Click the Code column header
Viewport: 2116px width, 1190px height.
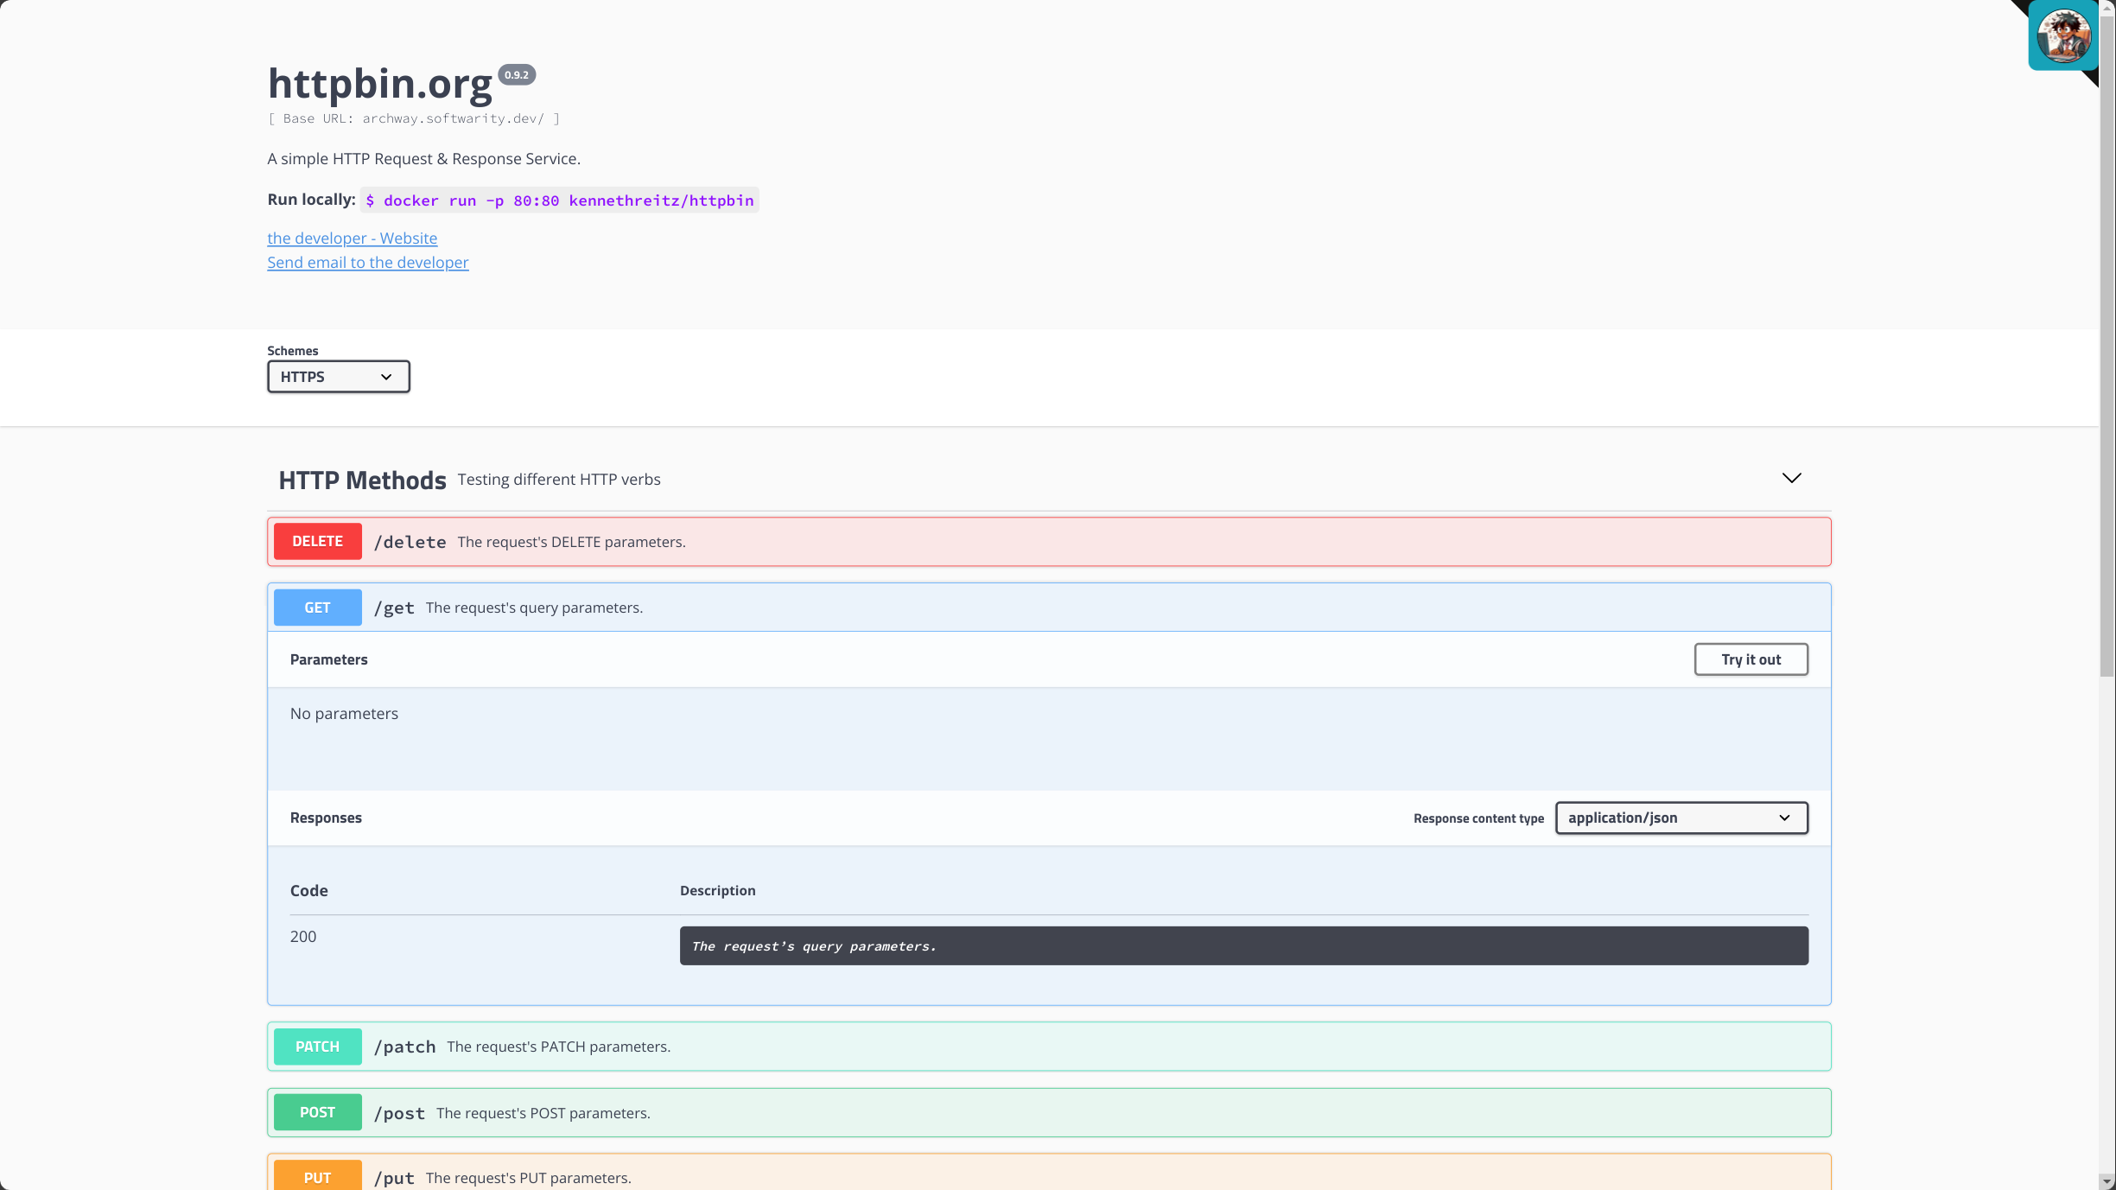point(308,890)
